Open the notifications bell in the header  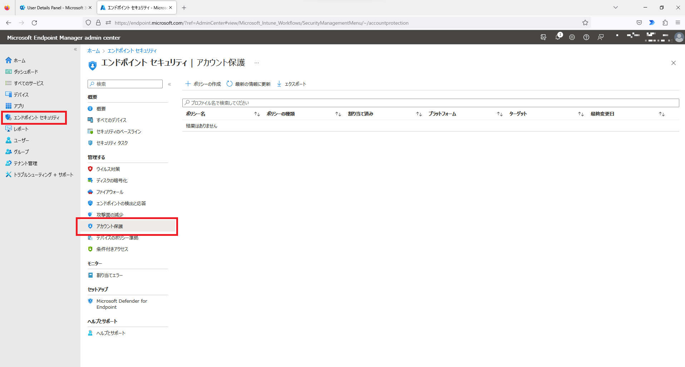click(x=558, y=37)
